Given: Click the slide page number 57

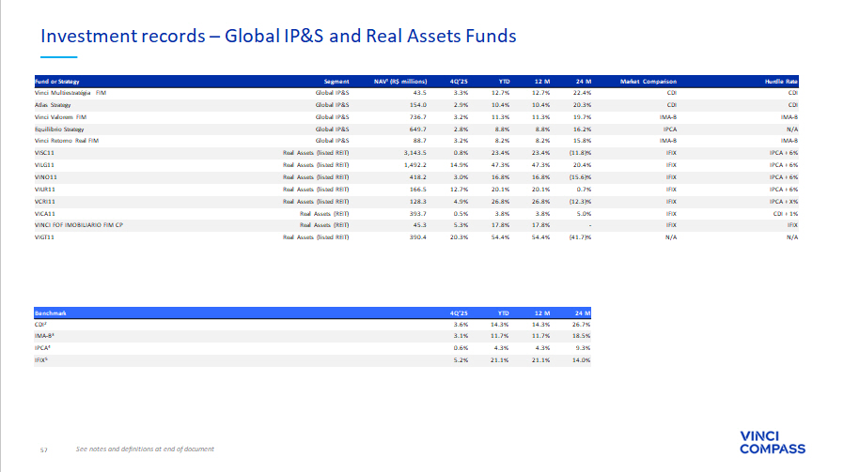Looking at the screenshot, I should click(x=43, y=449).
